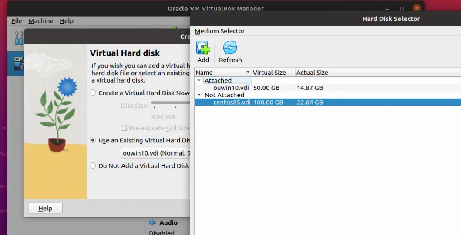Image resolution: width=461 pixels, height=235 pixels.
Task: Click the Disk Size slider
Action: coord(171,103)
